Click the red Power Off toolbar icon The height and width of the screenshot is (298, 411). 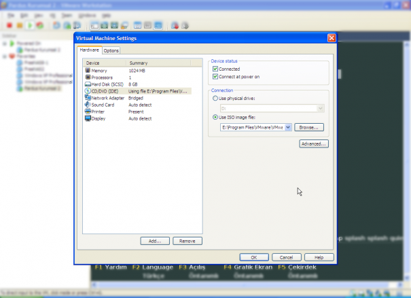[x=10, y=25]
